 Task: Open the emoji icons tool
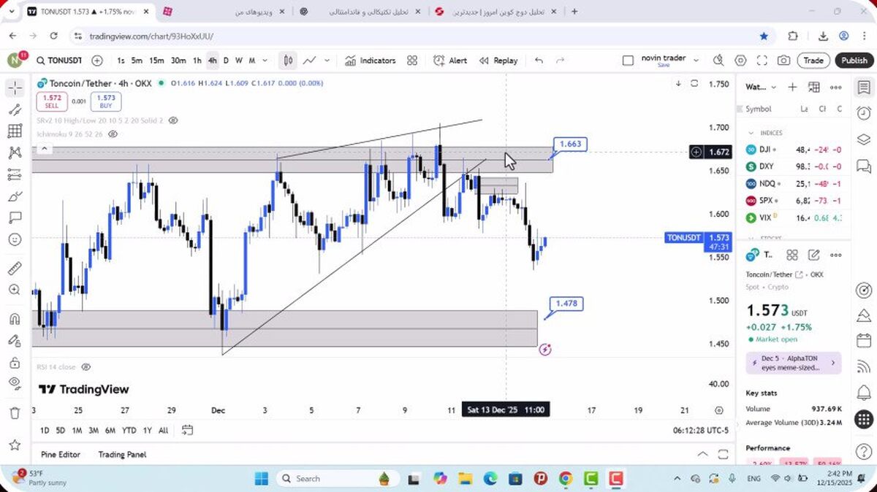click(15, 239)
